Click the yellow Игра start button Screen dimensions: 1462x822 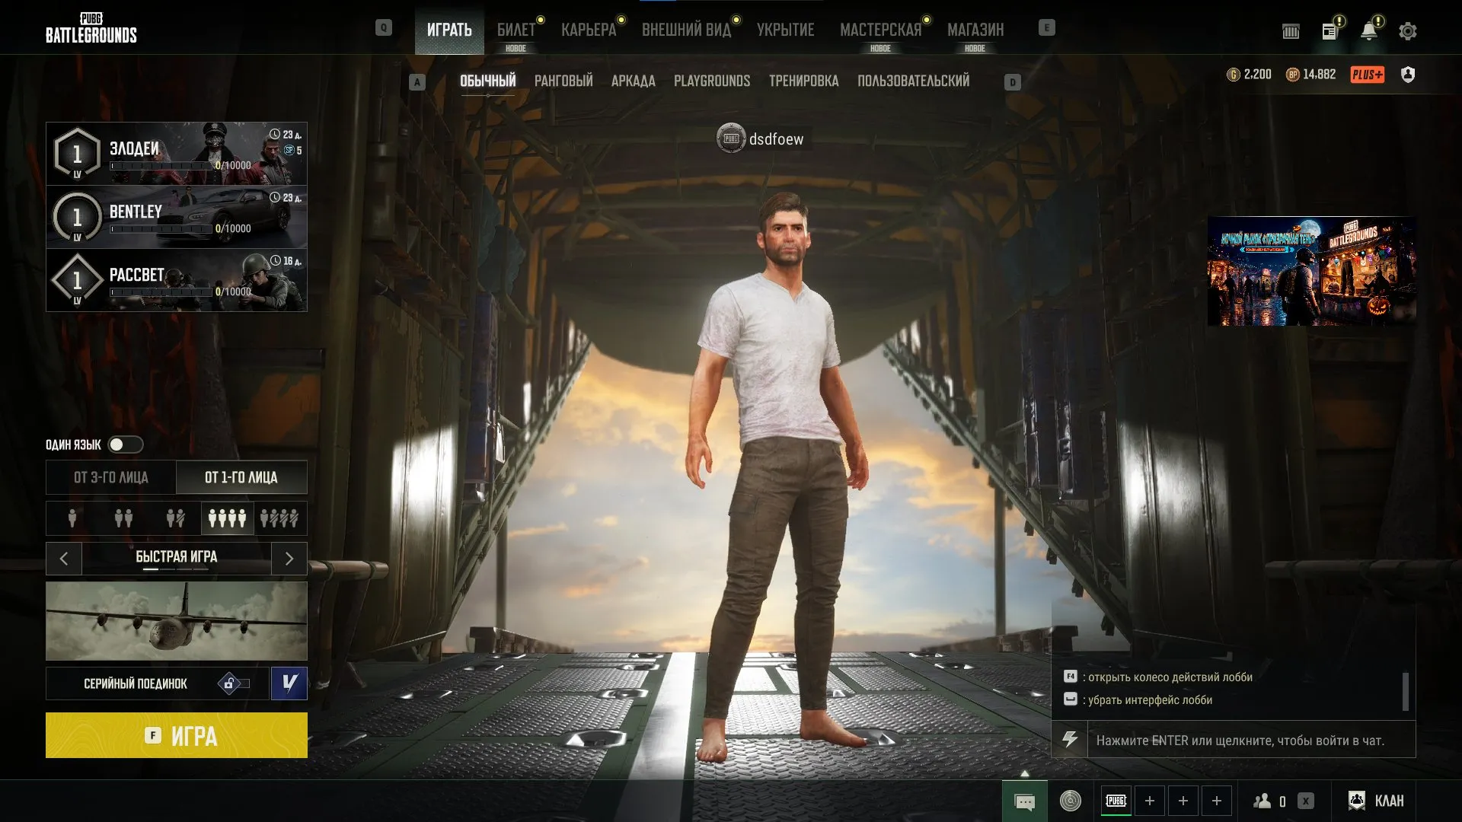pos(177,735)
